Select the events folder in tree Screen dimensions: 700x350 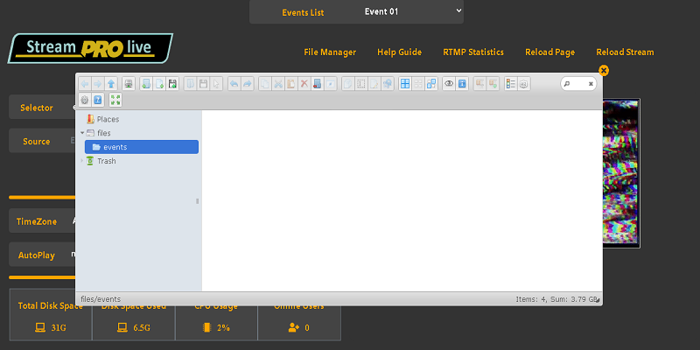pos(115,147)
